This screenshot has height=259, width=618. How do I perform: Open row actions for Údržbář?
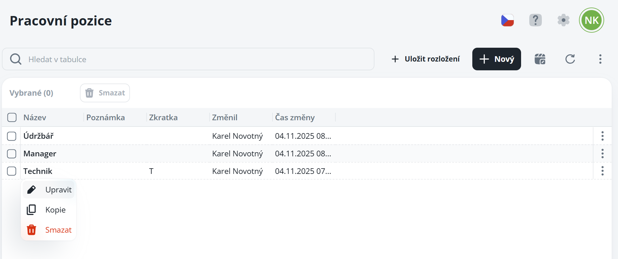pyautogui.click(x=602, y=136)
